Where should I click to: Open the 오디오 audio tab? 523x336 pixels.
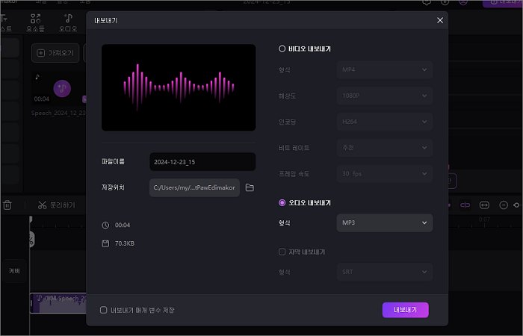coord(68,22)
